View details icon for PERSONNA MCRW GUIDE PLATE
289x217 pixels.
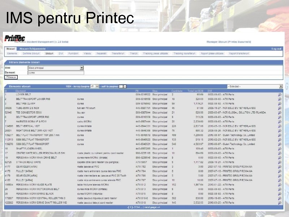[280, 185]
